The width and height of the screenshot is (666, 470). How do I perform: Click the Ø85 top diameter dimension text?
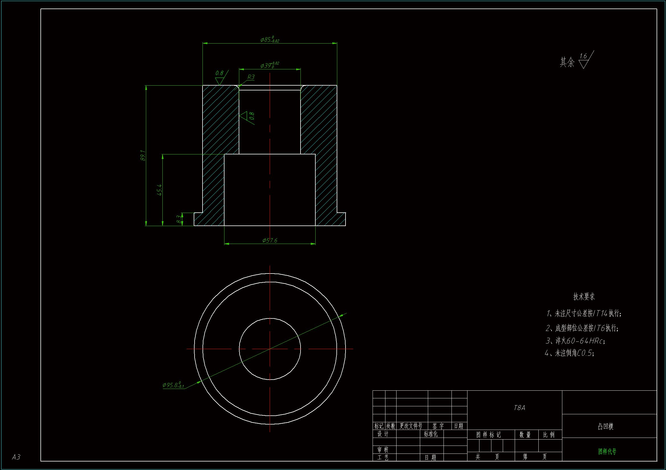coord(269,40)
